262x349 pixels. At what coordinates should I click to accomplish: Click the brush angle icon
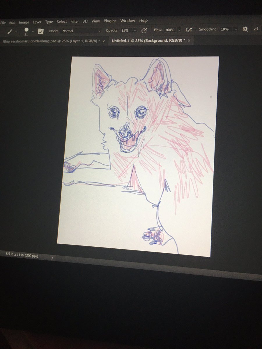(x=256, y=29)
